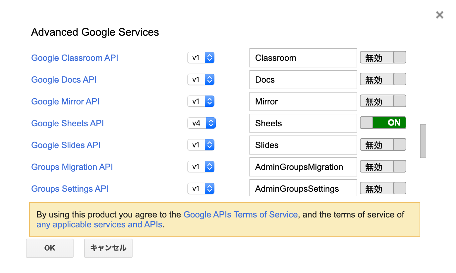Click the any applicable services and APIs link

tap(99, 225)
